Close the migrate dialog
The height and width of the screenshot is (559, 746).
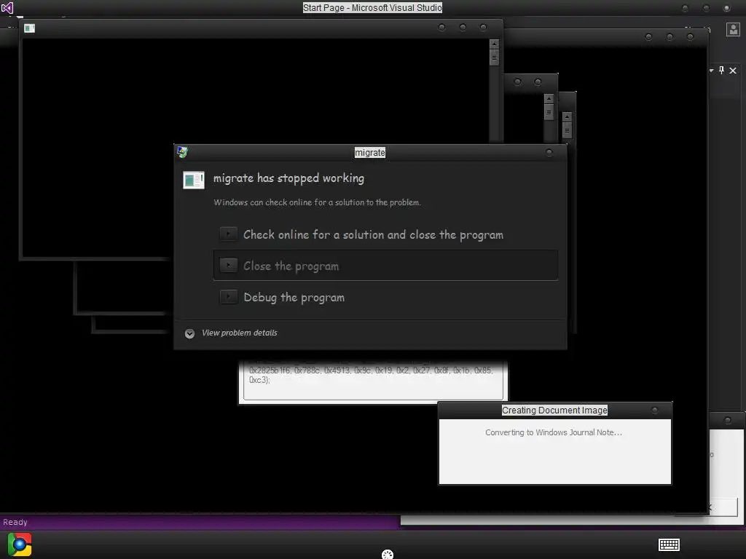click(549, 152)
